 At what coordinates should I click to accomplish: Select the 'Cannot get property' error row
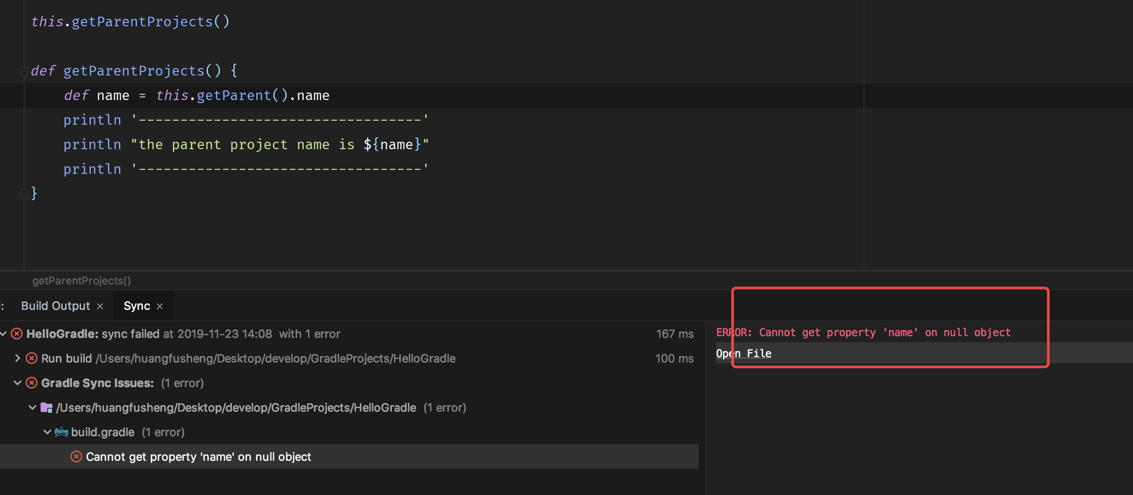tap(198, 457)
